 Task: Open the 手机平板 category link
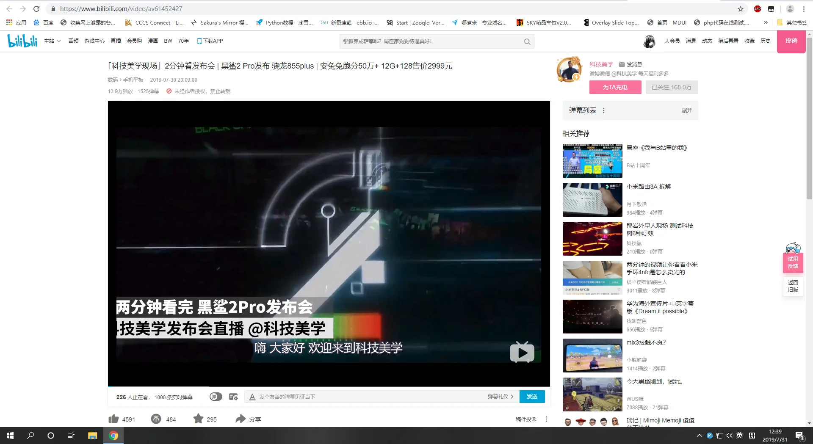coord(133,80)
